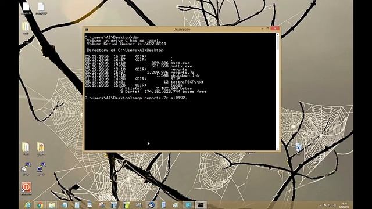The width and height of the screenshot is (372, 209).
Task: Click the teal F icon on taskbar
Action: (x=188, y=205)
